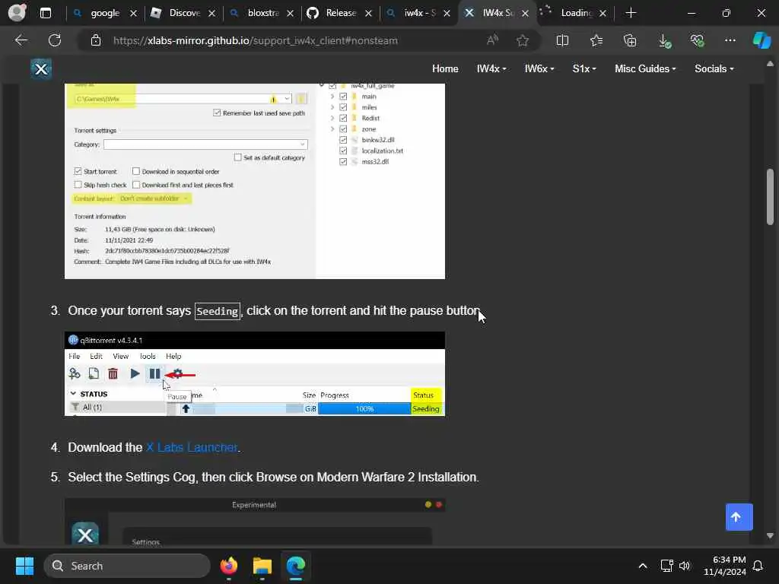Click the Read aloud icon in address bar
The height and width of the screenshot is (584, 779).
pyautogui.click(x=492, y=40)
